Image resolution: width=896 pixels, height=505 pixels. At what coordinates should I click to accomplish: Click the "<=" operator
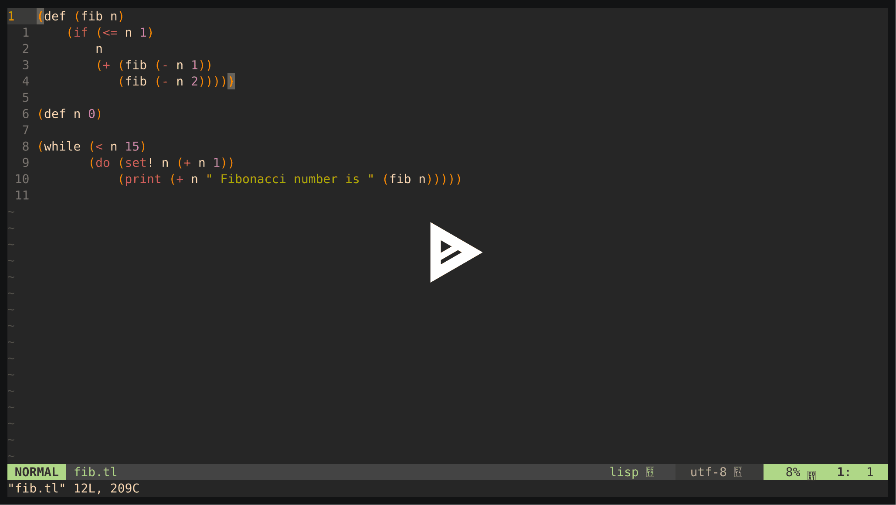coord(110,32)
